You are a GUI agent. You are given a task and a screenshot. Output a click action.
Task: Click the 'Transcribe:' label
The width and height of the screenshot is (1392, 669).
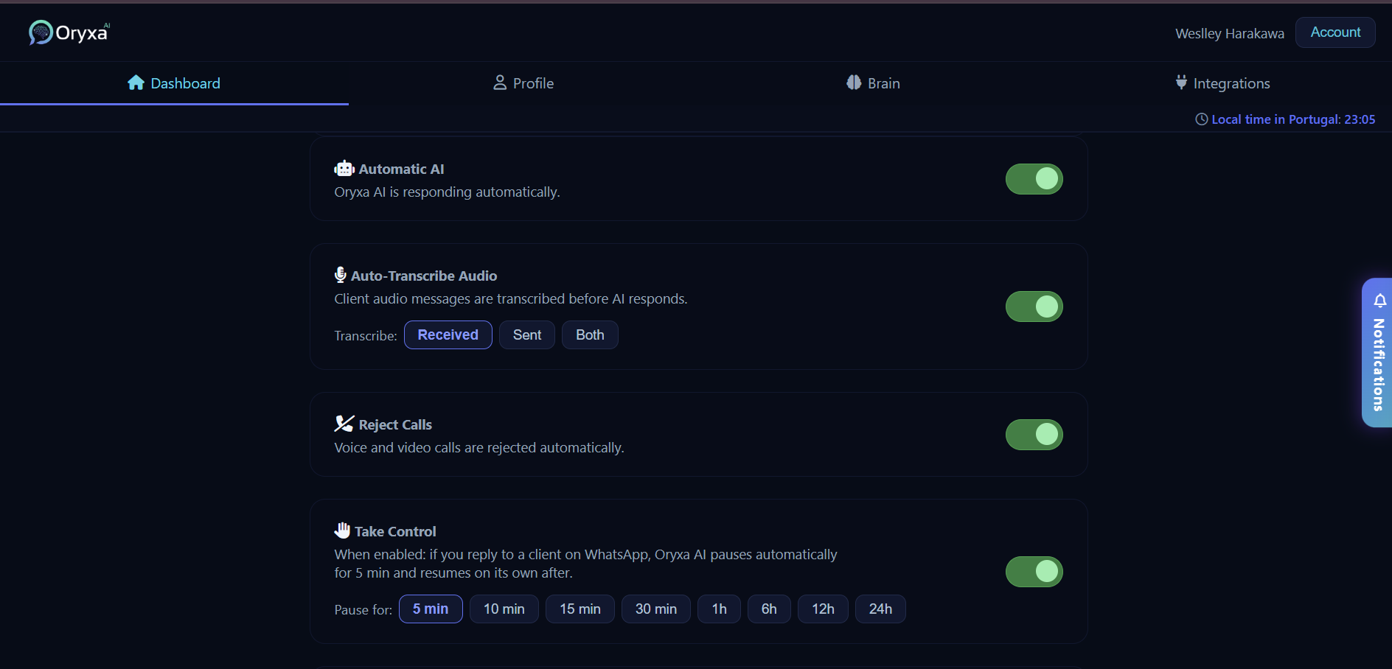(x=366, y=336)
